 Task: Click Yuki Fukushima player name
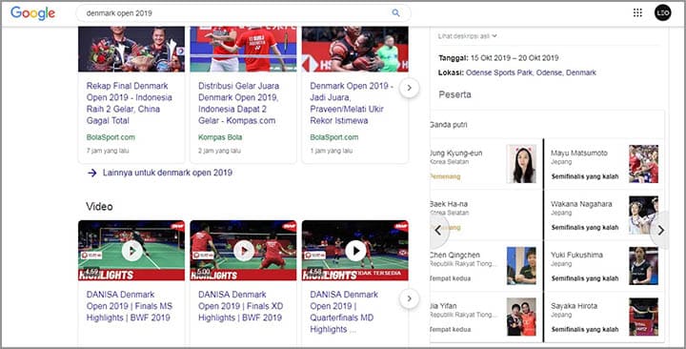576,255
